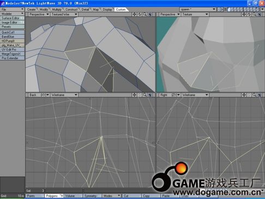Switch to the Modify tab
Viewport: 265px width, 199px height.
(44, 9)
